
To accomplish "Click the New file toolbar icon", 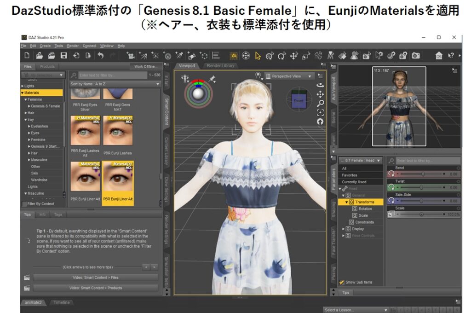I will point(27,56).
